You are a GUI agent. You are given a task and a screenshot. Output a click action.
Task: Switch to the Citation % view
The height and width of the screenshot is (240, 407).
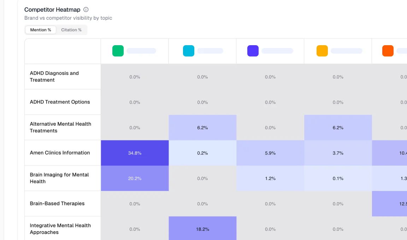pyautogui.click(x=71, y=30)
